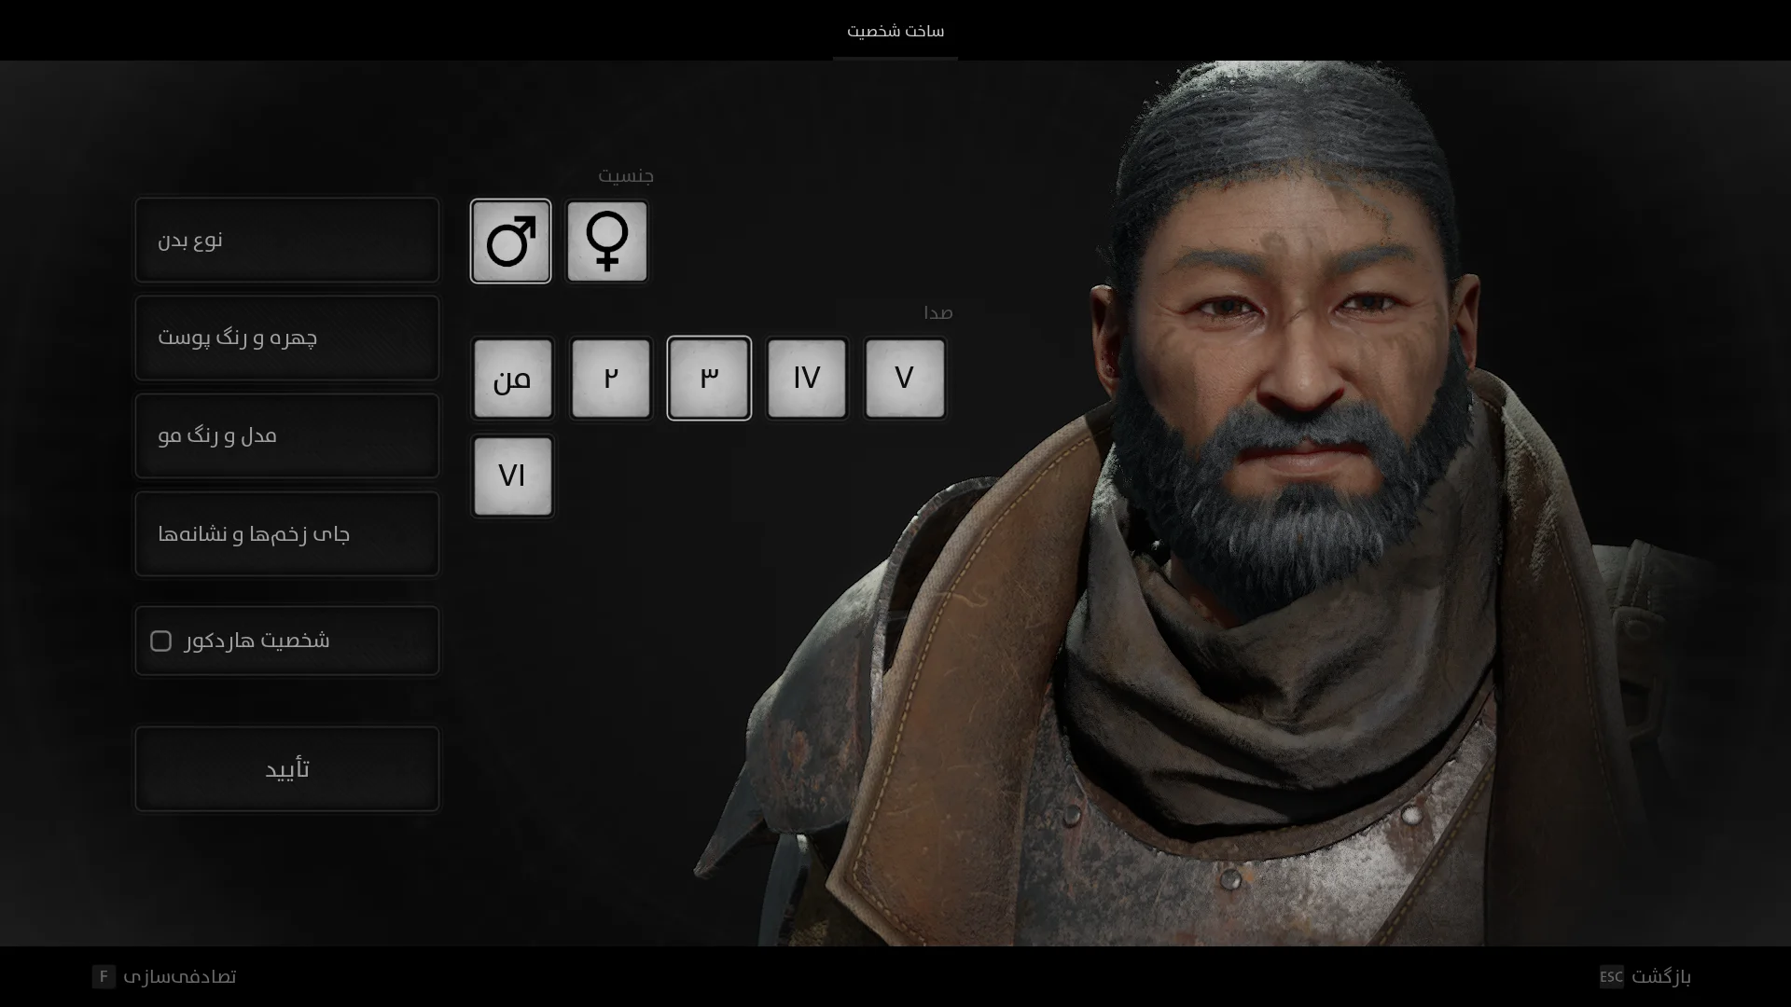
Task: Choose voice option ۳
Action: (x=709, y=379)
